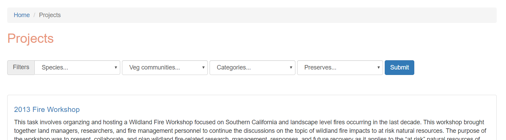
Task: Open the Veg communities filter dropdown
Action: pos(165,67)
